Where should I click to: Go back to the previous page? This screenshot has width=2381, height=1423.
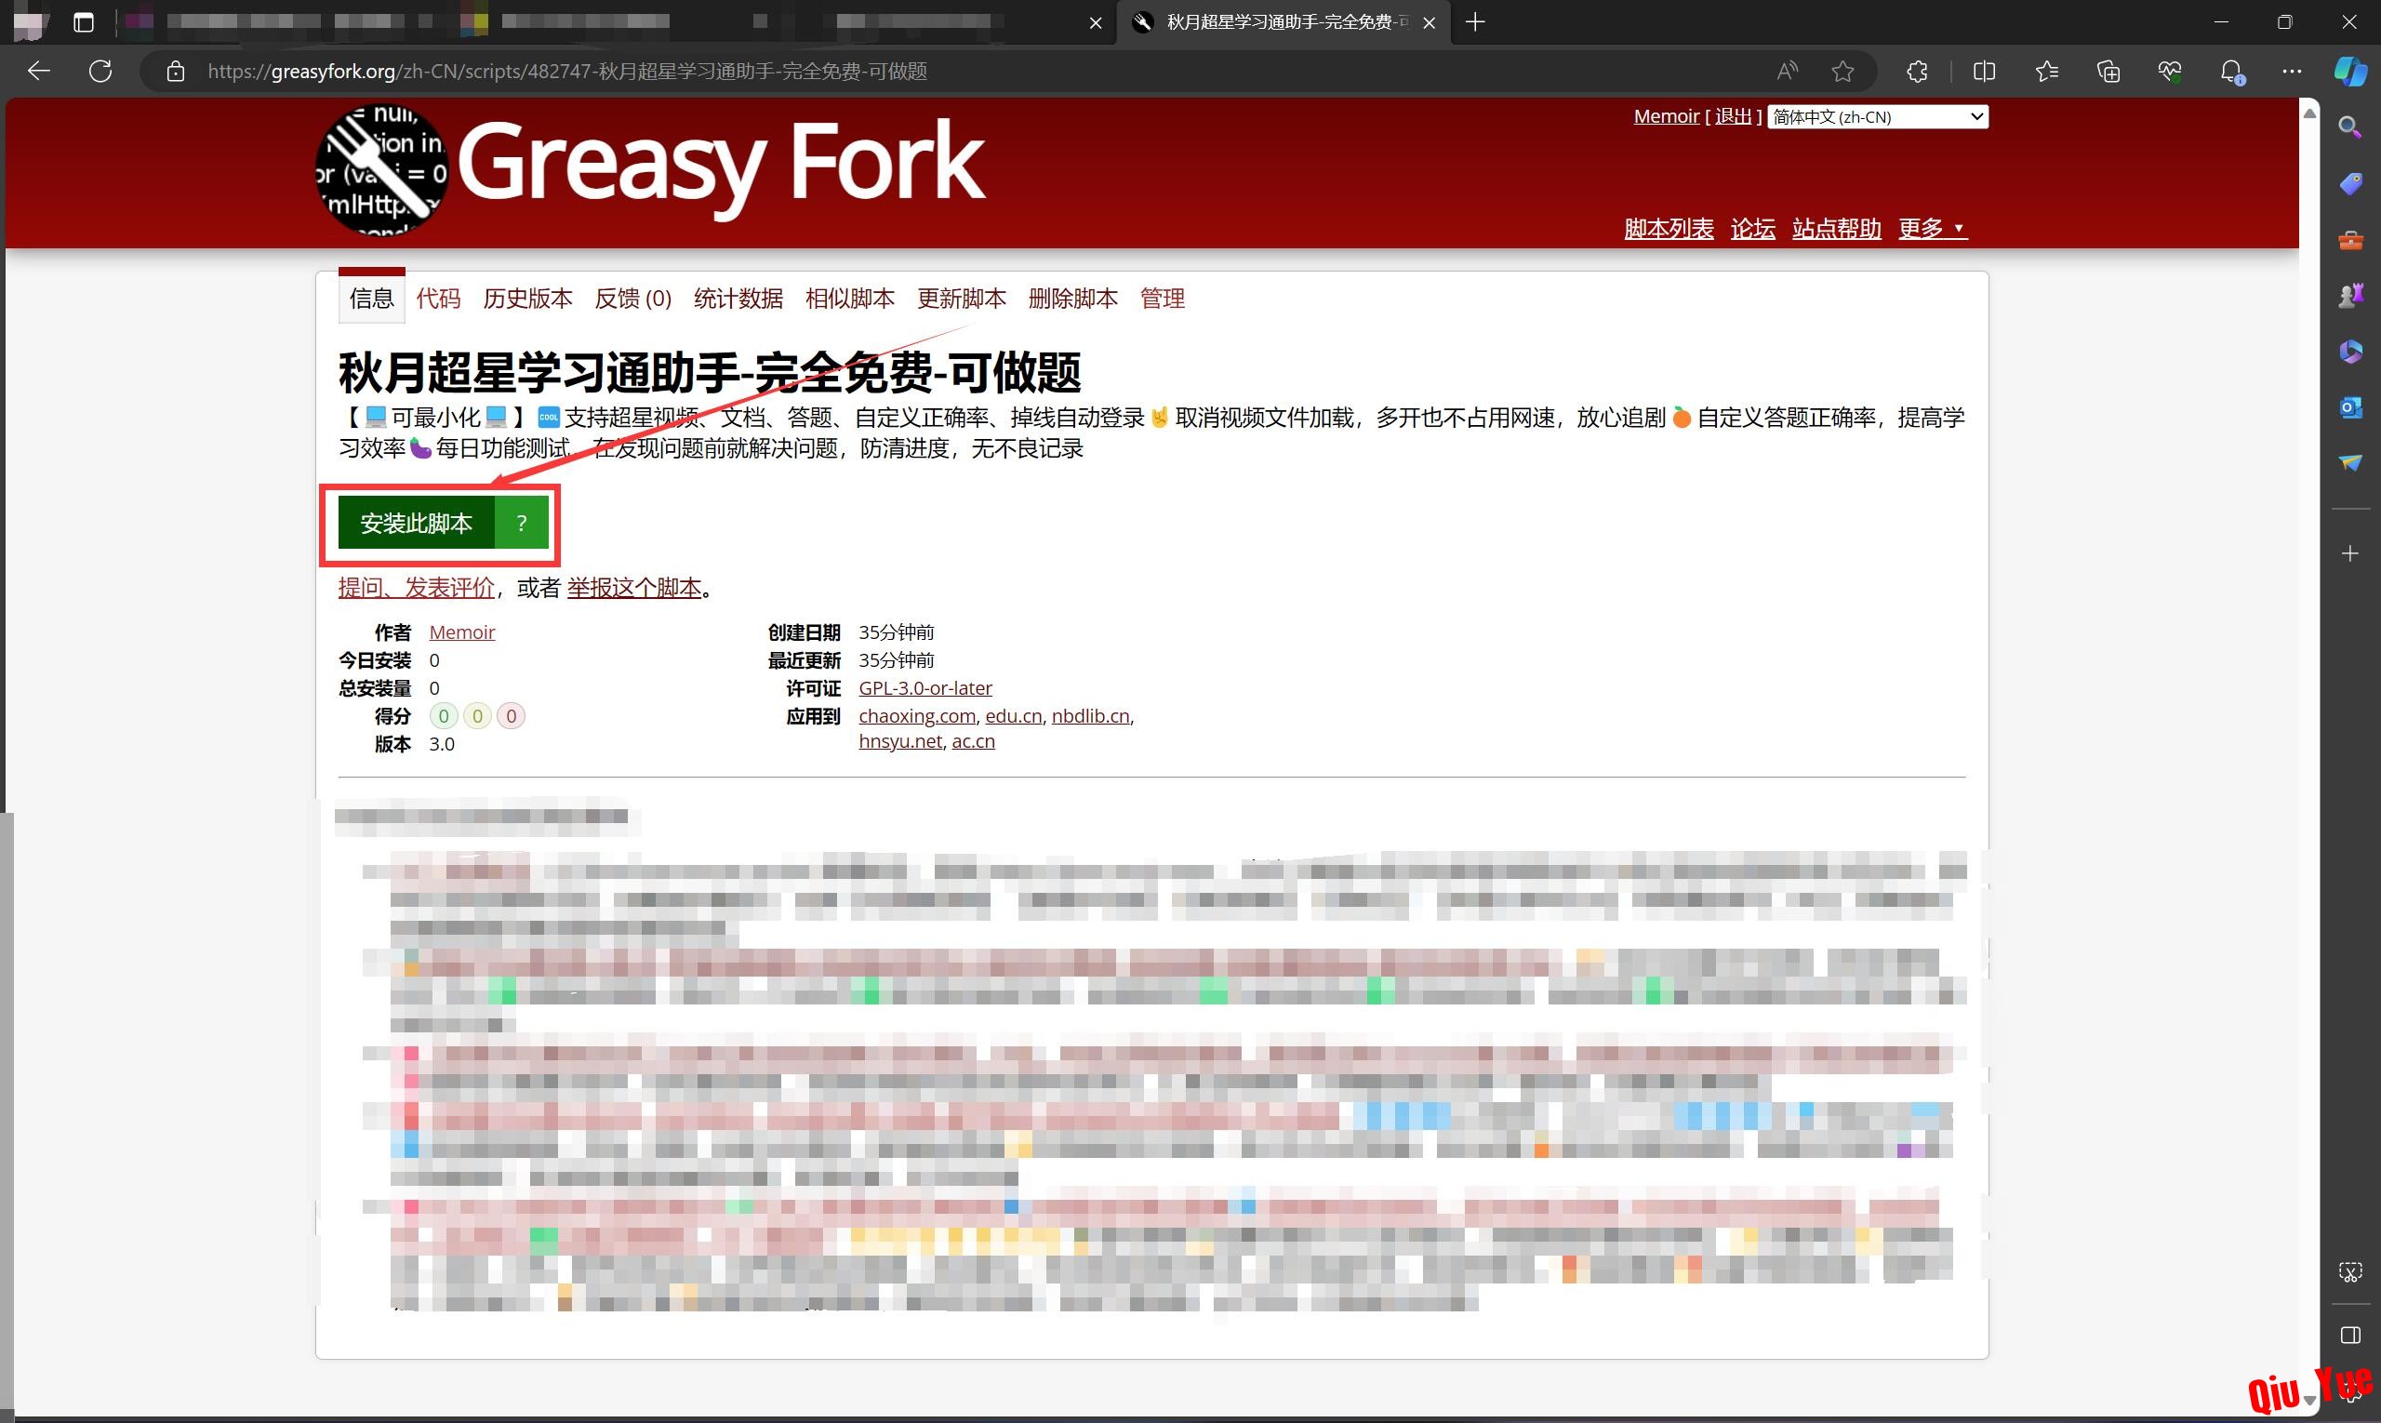point(38,71)
